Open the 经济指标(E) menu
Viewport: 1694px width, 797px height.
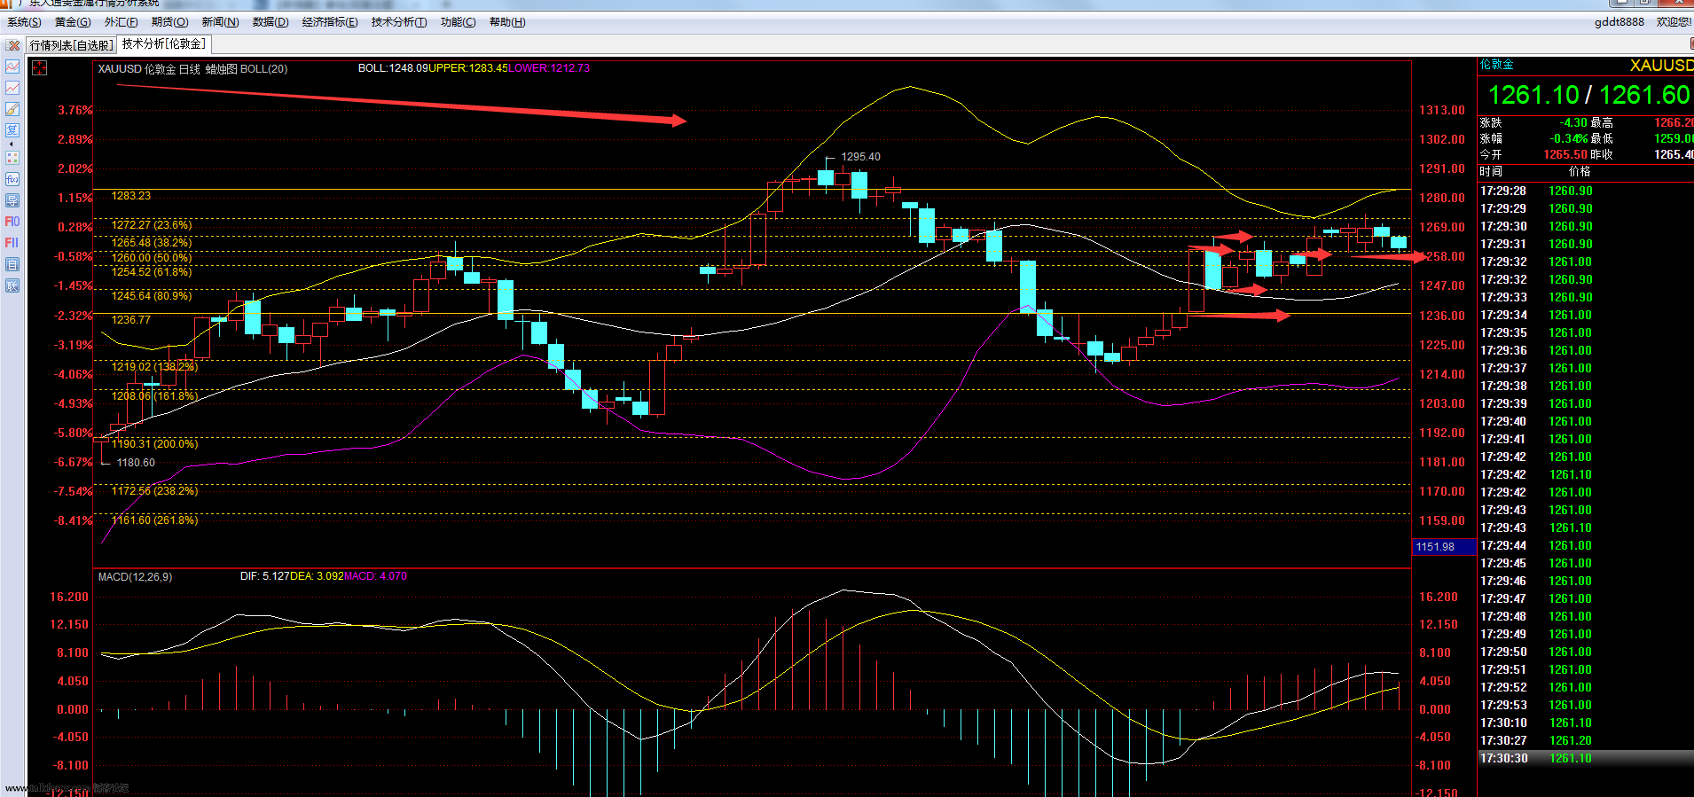[x=330, y=22]
